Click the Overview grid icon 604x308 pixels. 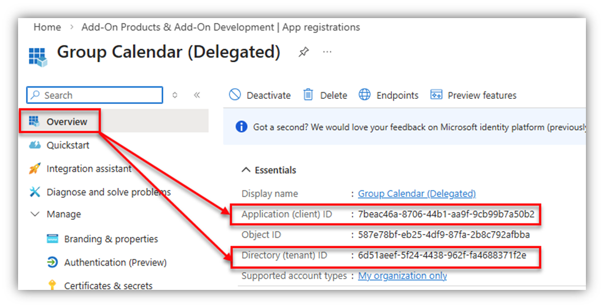coord(34,122)
